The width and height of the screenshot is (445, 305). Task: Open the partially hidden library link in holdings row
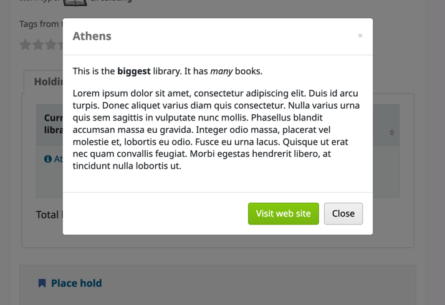[58, 159]
